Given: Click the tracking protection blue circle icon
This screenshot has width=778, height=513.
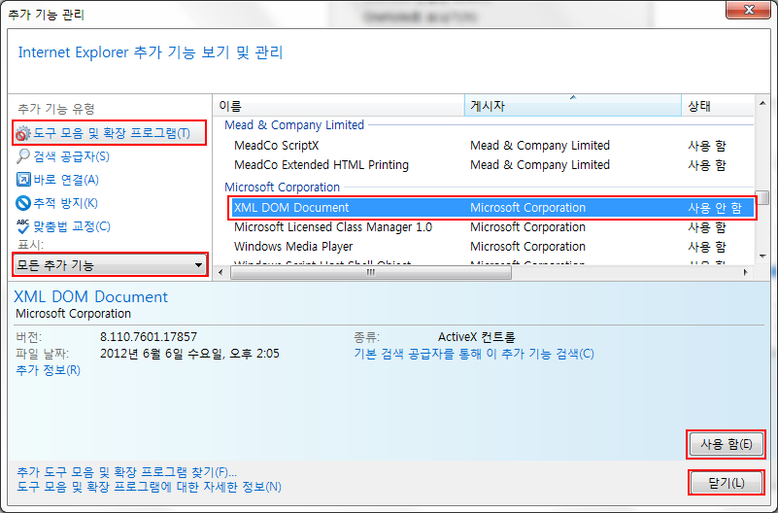Looking at the screenshot, I should [x=22, y=203].
